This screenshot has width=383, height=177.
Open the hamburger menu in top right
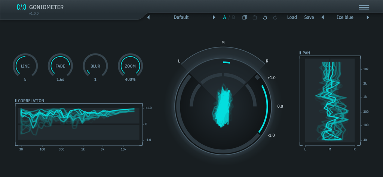click(x=364, y=7)
